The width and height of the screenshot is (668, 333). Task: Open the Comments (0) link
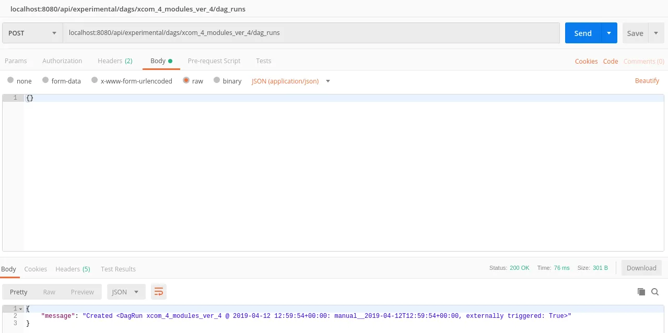click(644, 61)
